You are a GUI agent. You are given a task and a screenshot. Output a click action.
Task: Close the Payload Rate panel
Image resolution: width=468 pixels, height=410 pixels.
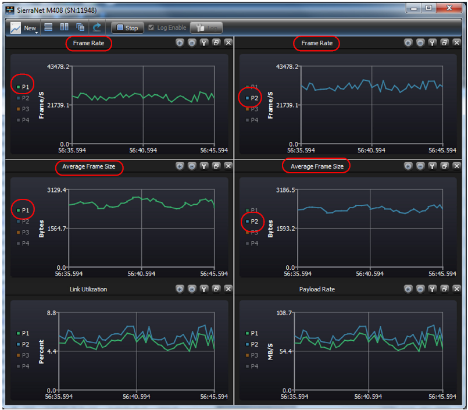456,289
